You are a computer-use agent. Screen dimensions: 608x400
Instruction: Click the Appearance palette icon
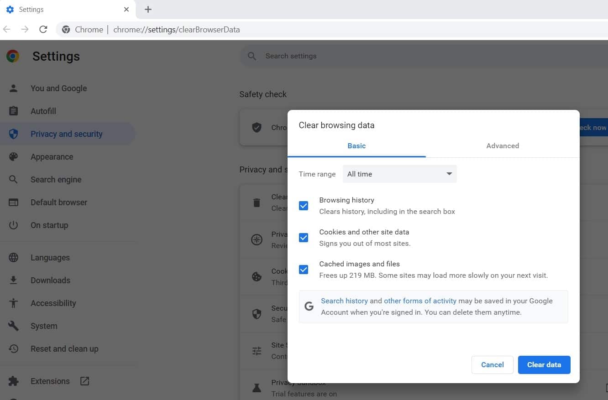pyautogui.click(x=14, y=156)
